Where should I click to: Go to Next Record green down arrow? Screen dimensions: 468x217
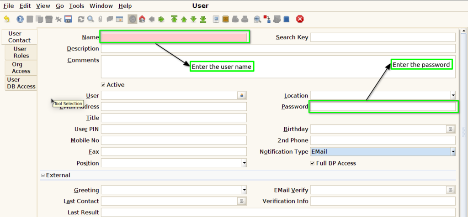193,19
